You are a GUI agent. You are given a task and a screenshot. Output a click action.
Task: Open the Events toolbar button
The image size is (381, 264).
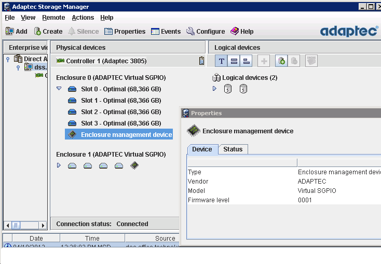(166, 31)
